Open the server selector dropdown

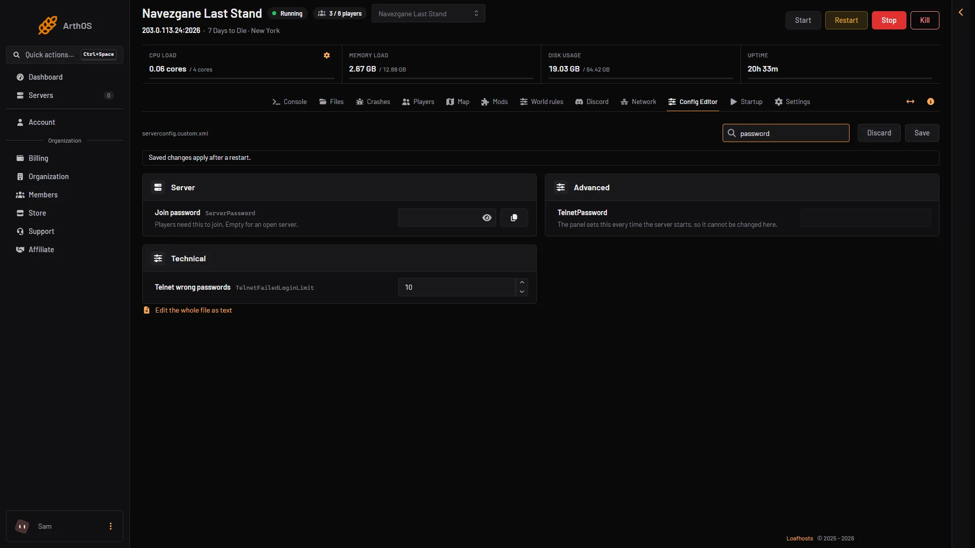point(428,14)
